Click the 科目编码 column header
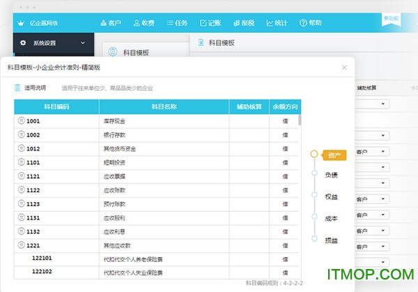The height and width of the screenshot is (292, 418). [56, 107]
